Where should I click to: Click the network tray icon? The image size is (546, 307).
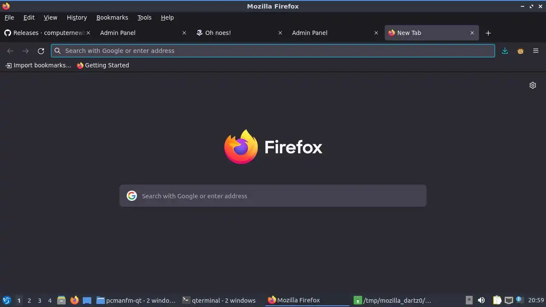(x=508, y=300)
